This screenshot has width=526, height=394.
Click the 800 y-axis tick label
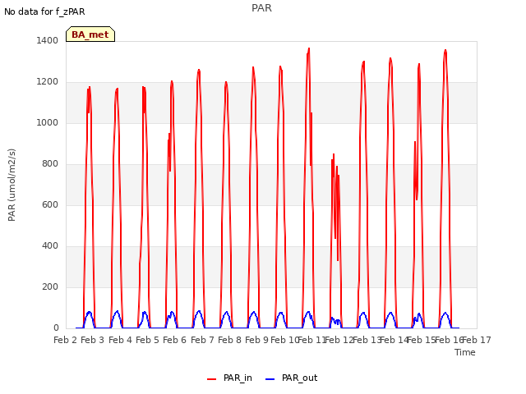(x=50, y=164)
